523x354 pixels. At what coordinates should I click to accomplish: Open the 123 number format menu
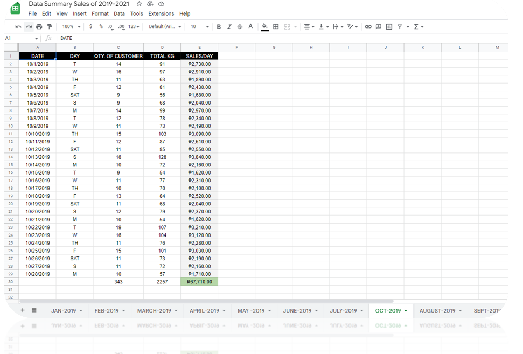coord(134,27)
